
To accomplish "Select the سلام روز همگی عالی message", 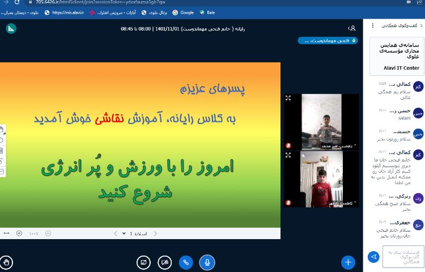I will [x=394, y=95].
